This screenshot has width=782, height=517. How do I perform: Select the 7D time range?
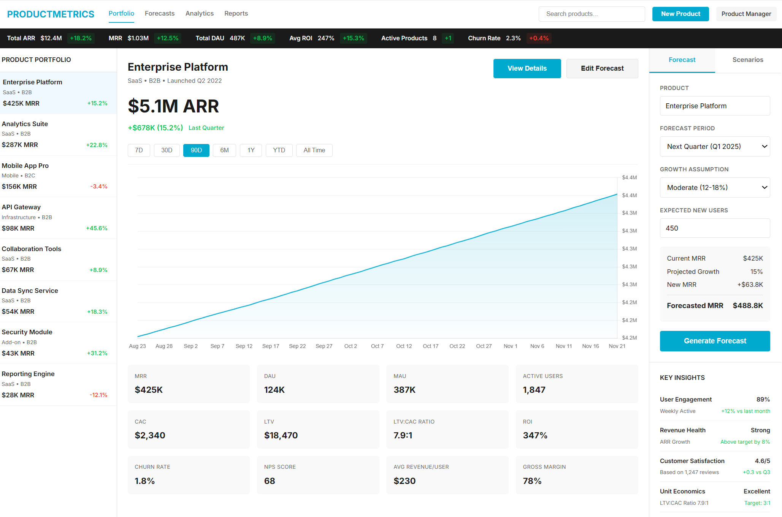tap(139, 150)
